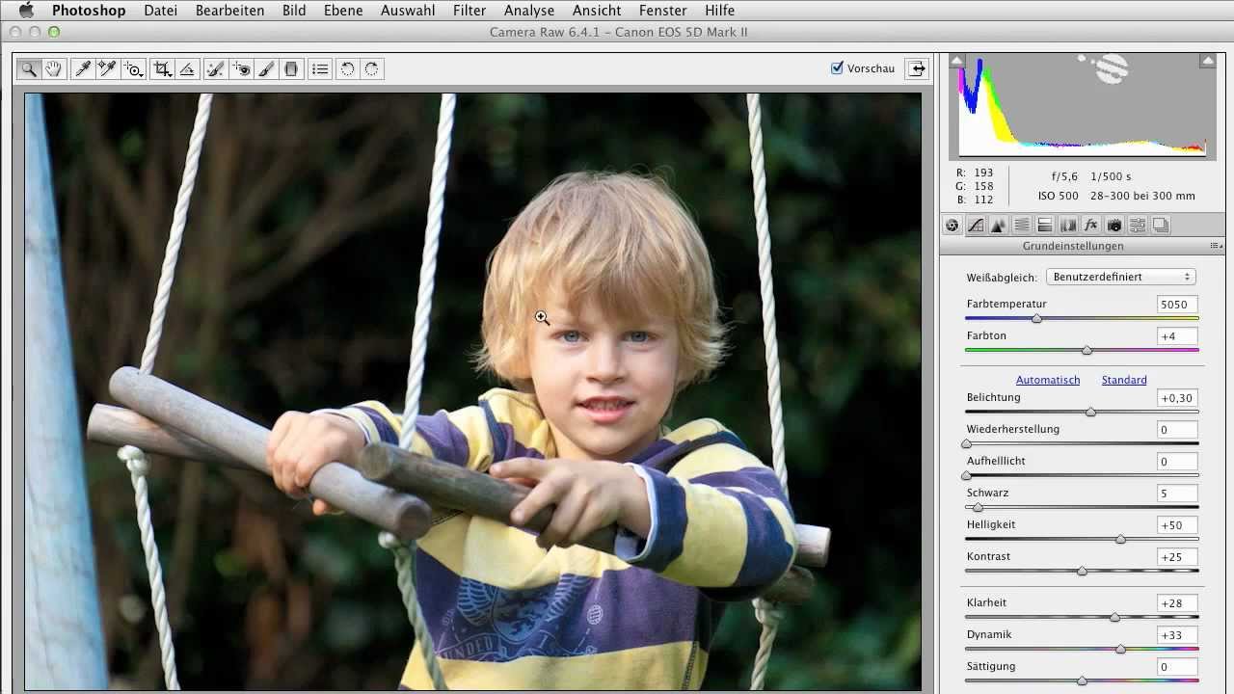The width and height of the screenshot is (1234, 694).
Task: Select the White Balance eyedropper tool
Action: pos(83,68)
